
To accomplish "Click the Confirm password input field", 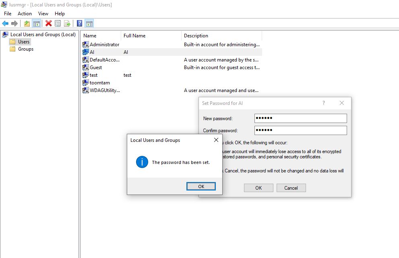I will pyautogui.click(x=300, y=130).
